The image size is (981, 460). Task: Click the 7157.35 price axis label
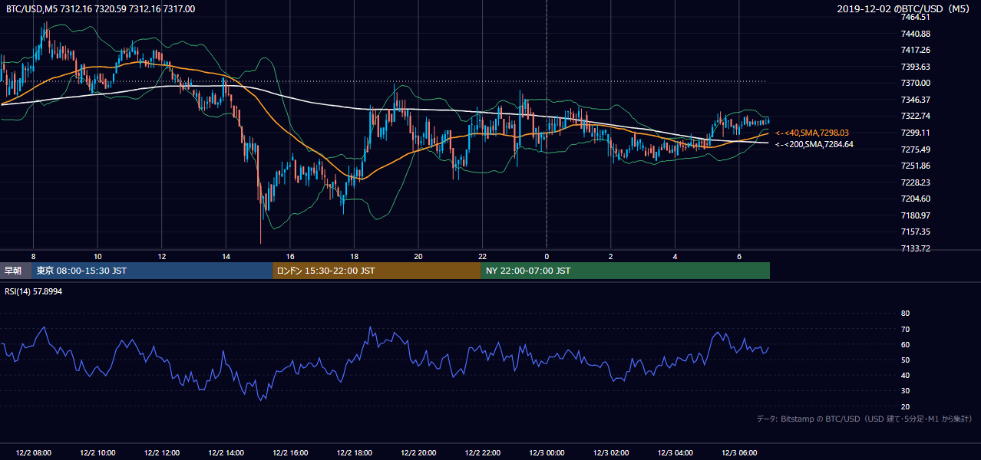pyautogui.click(x=916, y=232)
